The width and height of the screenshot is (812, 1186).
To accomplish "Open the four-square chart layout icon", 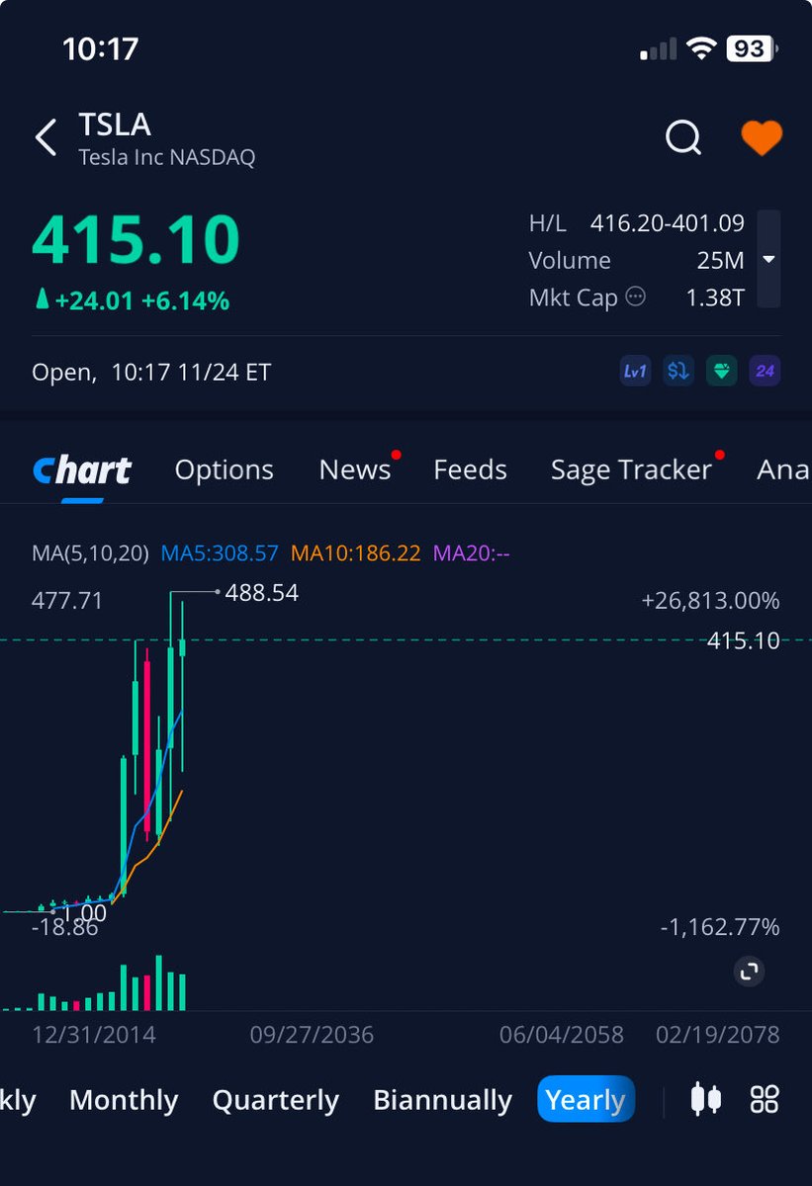I will point(766,1099).
